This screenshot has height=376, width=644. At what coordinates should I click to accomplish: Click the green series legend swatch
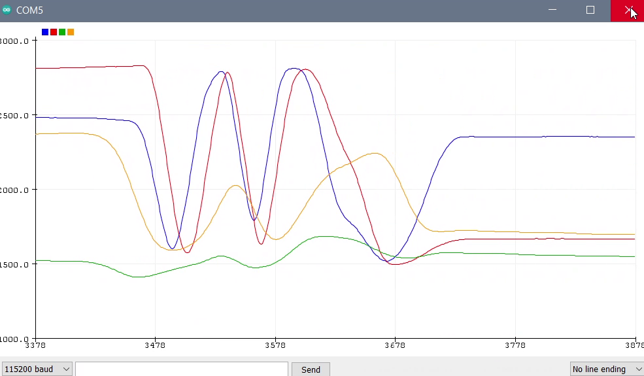[x=62, y=32]
